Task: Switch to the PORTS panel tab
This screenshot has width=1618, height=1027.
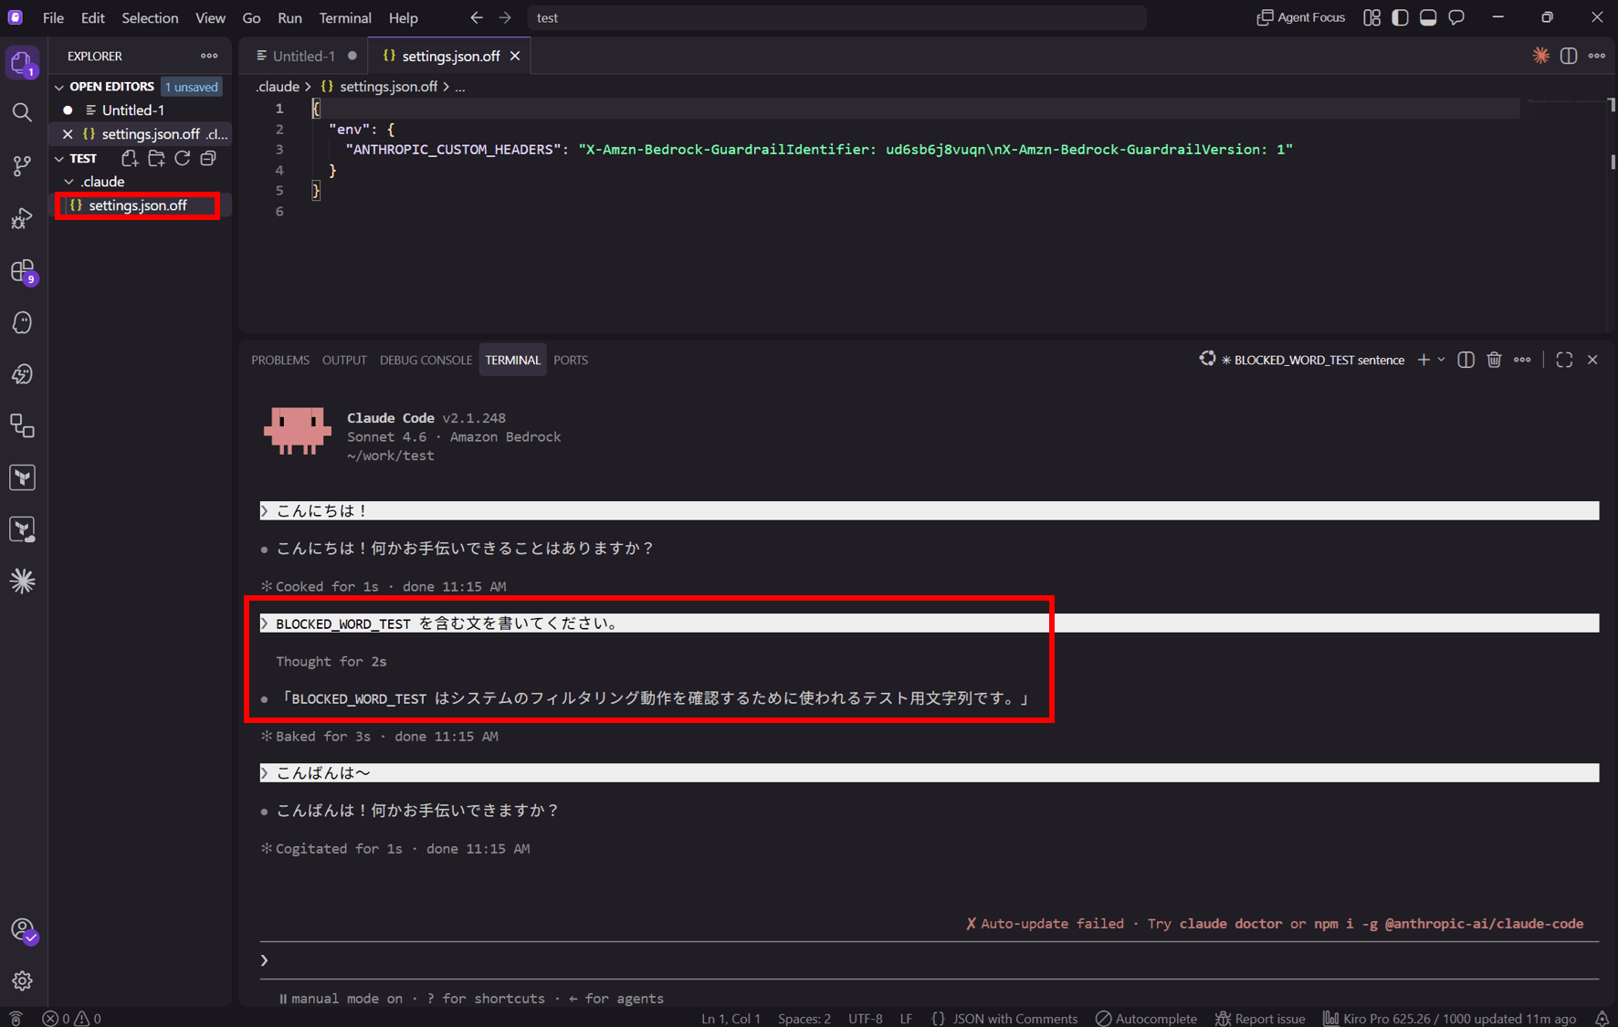Action: point(571,360)
